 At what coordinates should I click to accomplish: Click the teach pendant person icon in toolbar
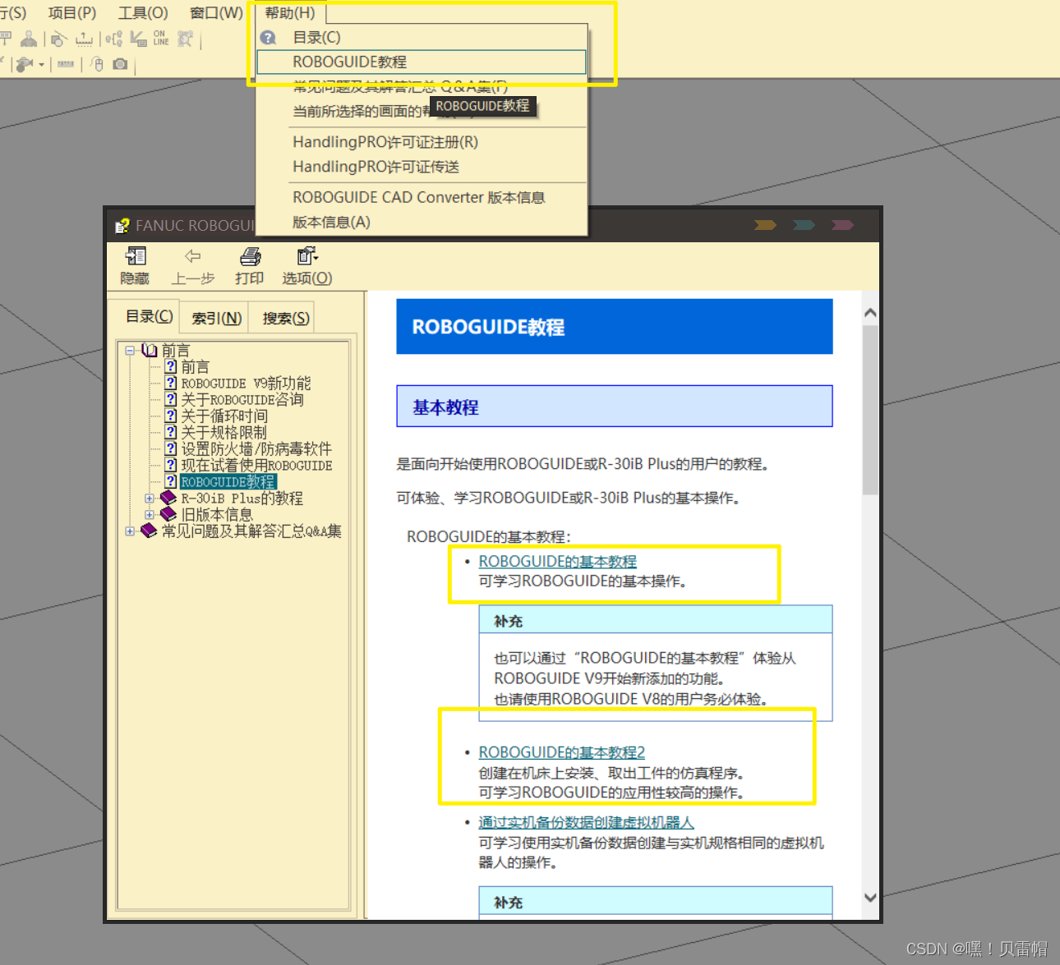pos(29,39)
